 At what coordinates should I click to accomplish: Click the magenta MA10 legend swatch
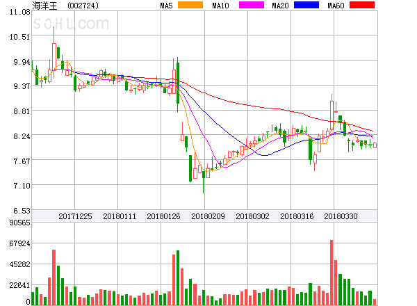click(252, 5)
